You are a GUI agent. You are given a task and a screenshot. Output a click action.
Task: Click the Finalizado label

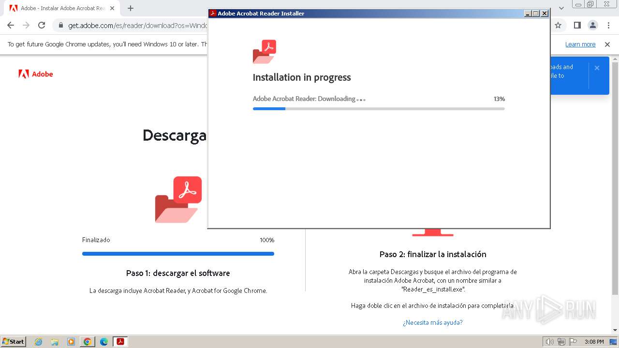click(96, 240)
